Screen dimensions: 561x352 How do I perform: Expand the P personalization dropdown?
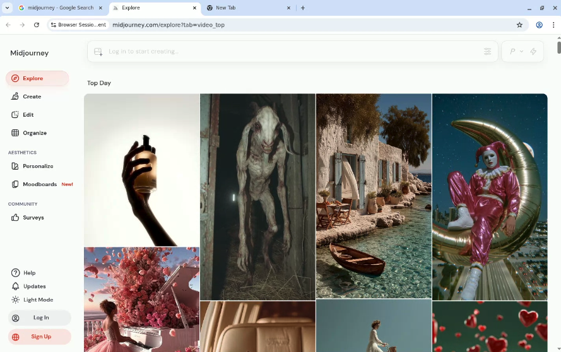click(x=516, y=52)
